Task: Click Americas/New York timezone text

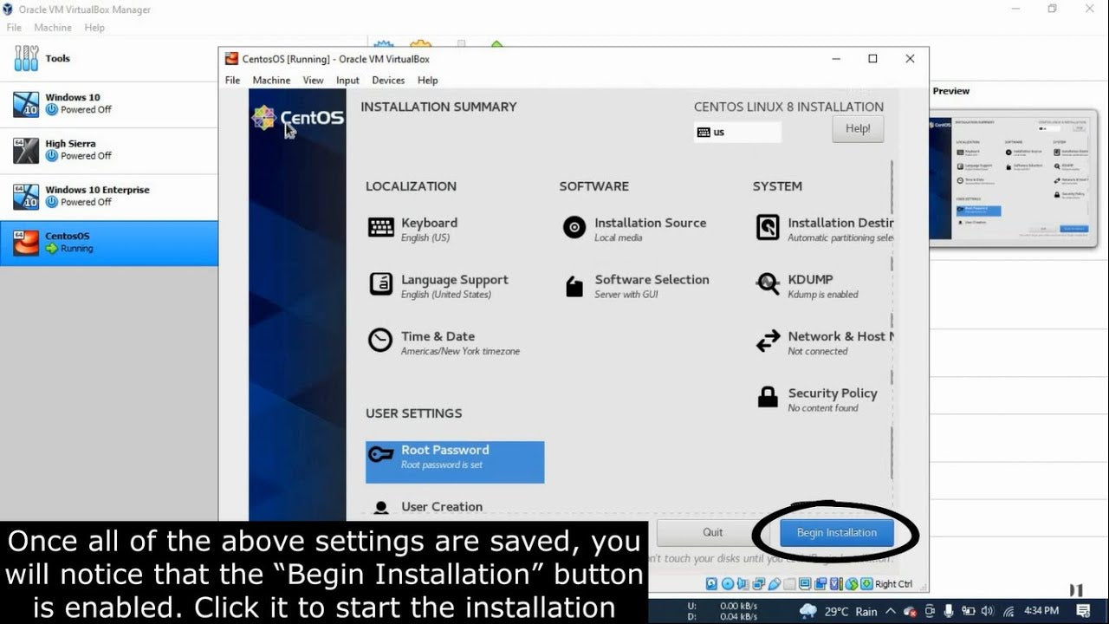Action: [460, 352]
